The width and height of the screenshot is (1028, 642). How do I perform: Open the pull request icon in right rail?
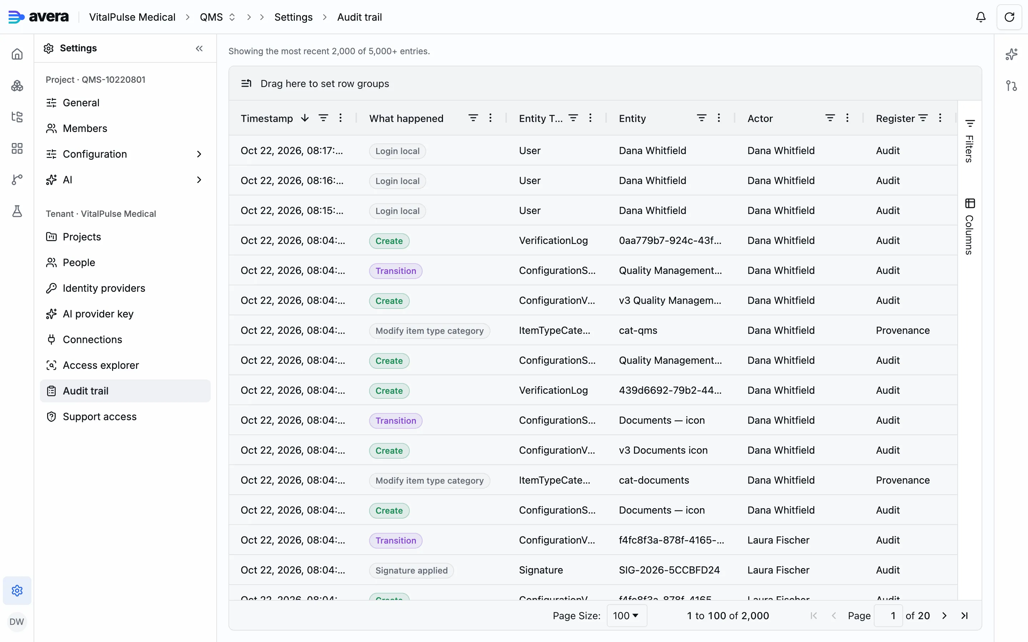tap(1011, 86)
